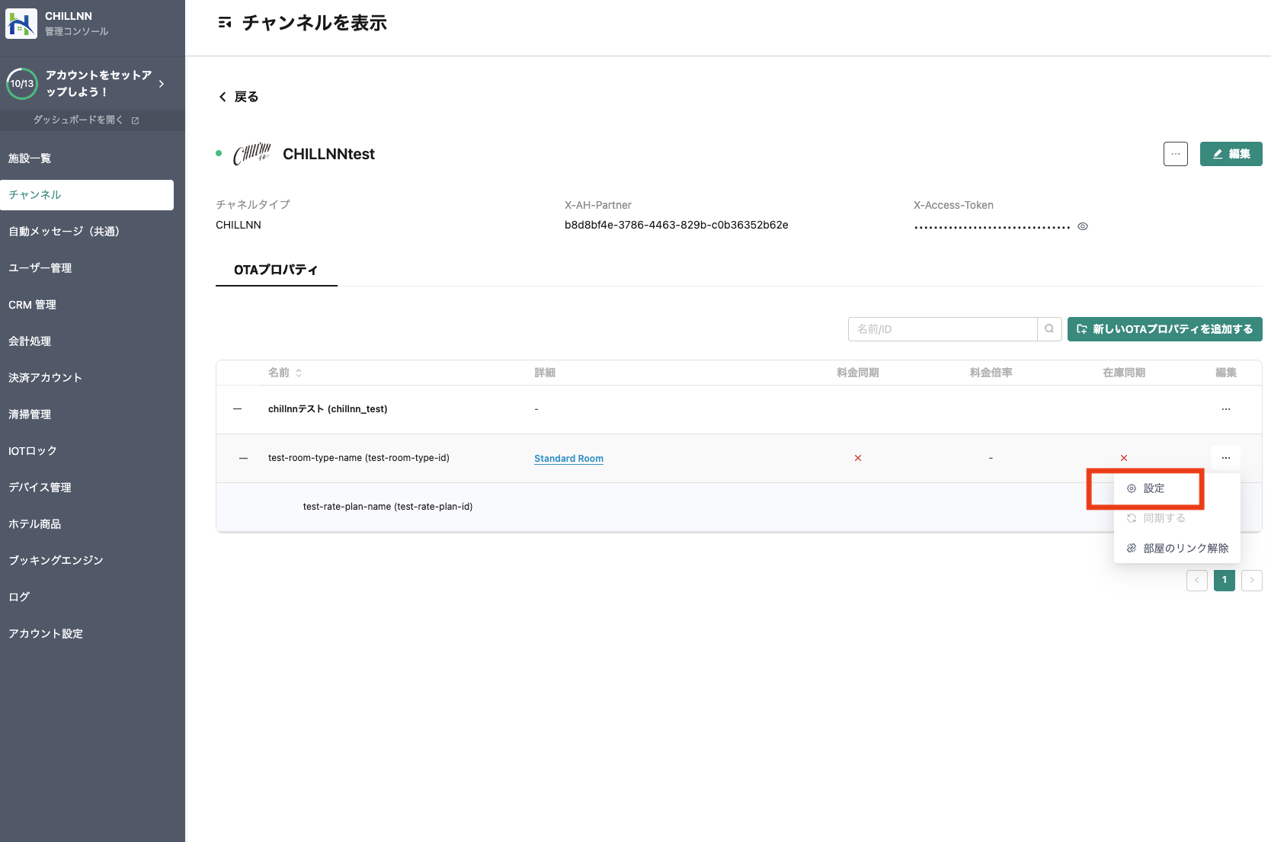The height and width of the screenshot is (842, 1271).
Task: Open ellipsis menu for chillnnテスト row
Action: pyautogui.click(x=1226, y=409)
